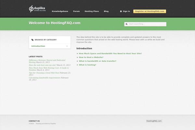Open How to Host a Website article
This screenshot has width=195, height=130.
(x=91, y=57)
